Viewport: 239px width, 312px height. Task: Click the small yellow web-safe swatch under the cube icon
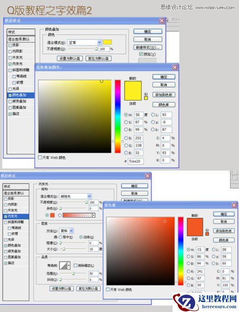pyautogui.click(x=146, y=98)
